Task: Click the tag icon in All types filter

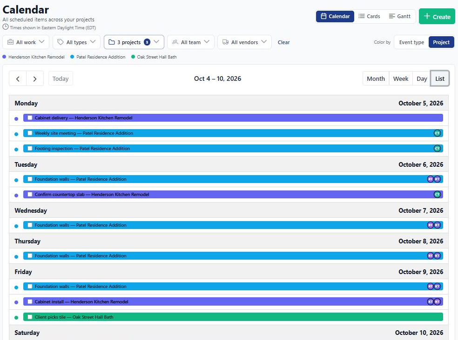Action: [x=61, y=42]
